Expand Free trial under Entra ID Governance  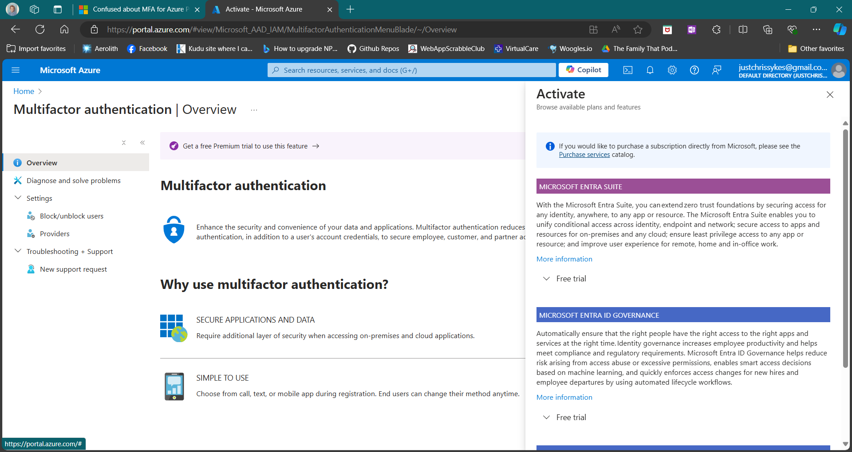(564, 417)
